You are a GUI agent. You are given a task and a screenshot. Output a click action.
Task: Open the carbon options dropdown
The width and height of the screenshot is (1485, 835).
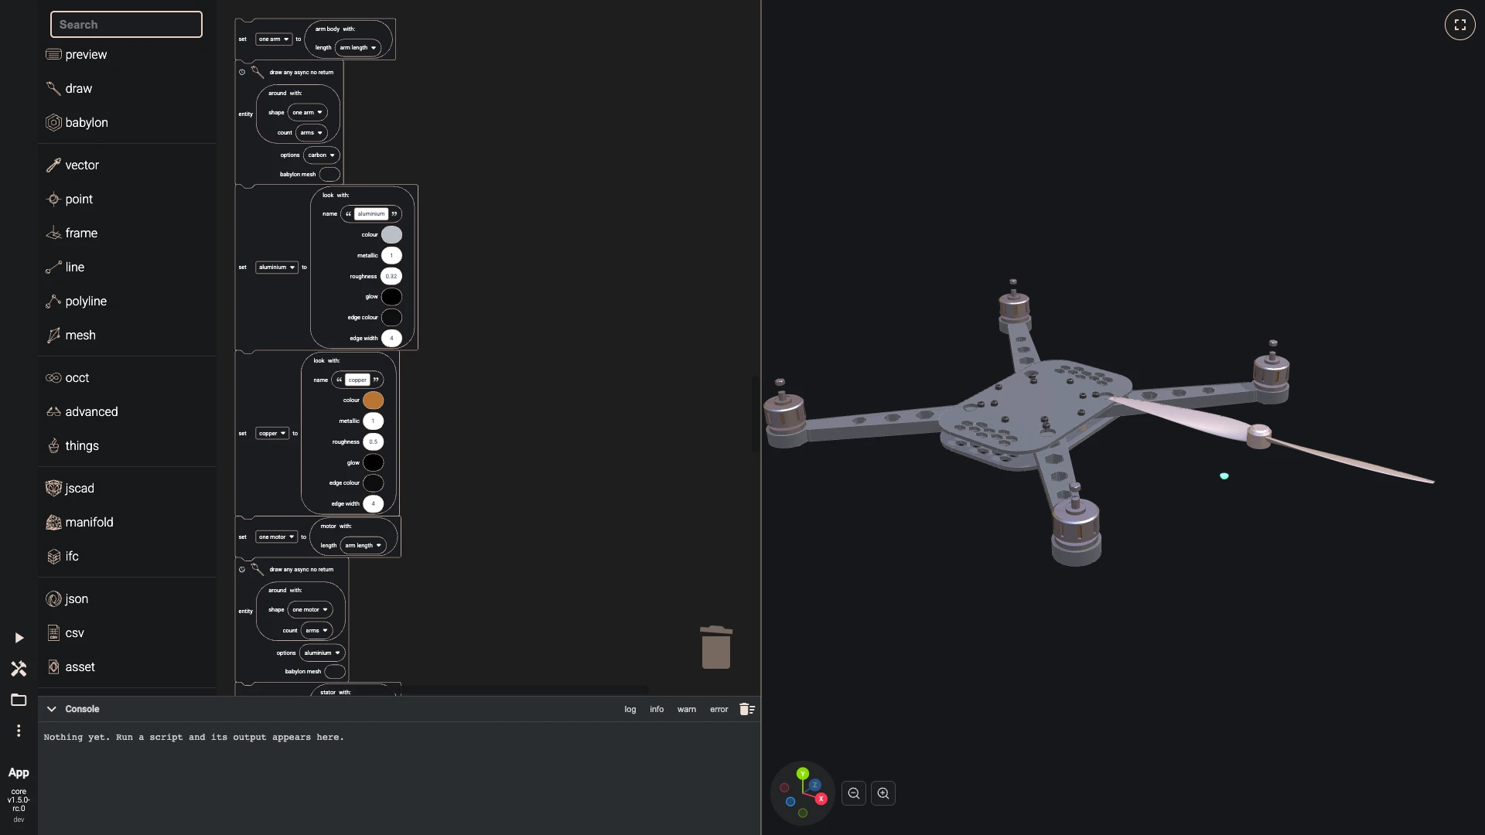[321, 155]
